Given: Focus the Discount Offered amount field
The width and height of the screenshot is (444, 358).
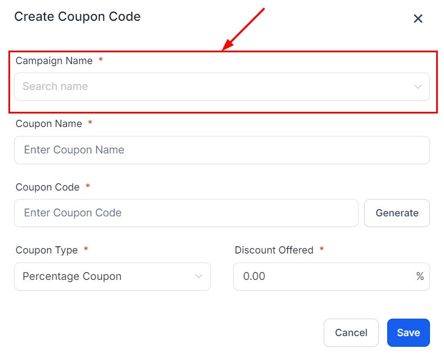Looking at the screenshot, I should pyautogui.click(x=323, y=277).
